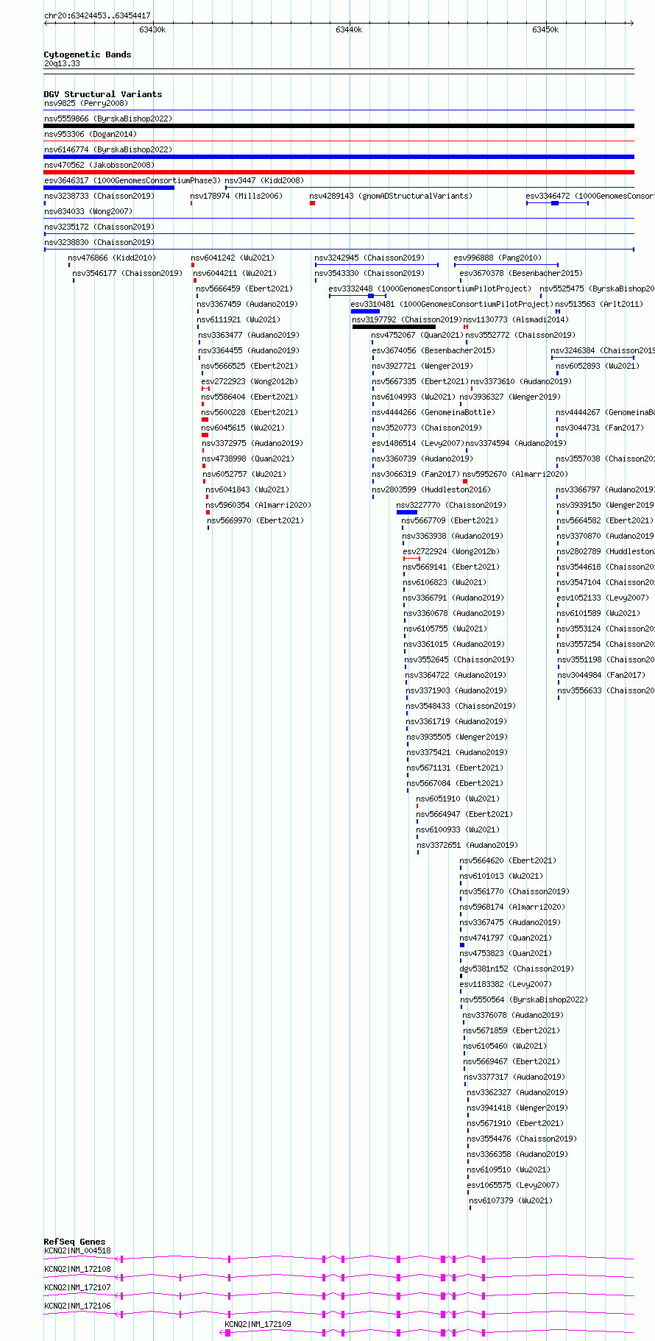Select nsv3238733 (Chaisson2019) label
This screenshot has width=655, height=1341.
tap(99, 196)
